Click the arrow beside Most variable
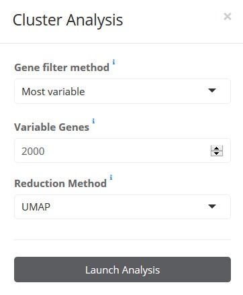Image resolution: width=243 pixels, height=295 pixels. 212,91
